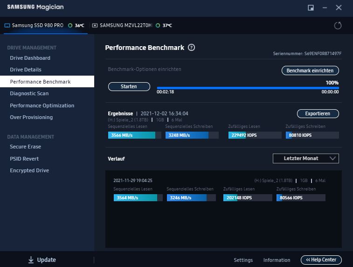
Task: Click the 3248 MB/s sequential write bar
Action: coord(192,135)
